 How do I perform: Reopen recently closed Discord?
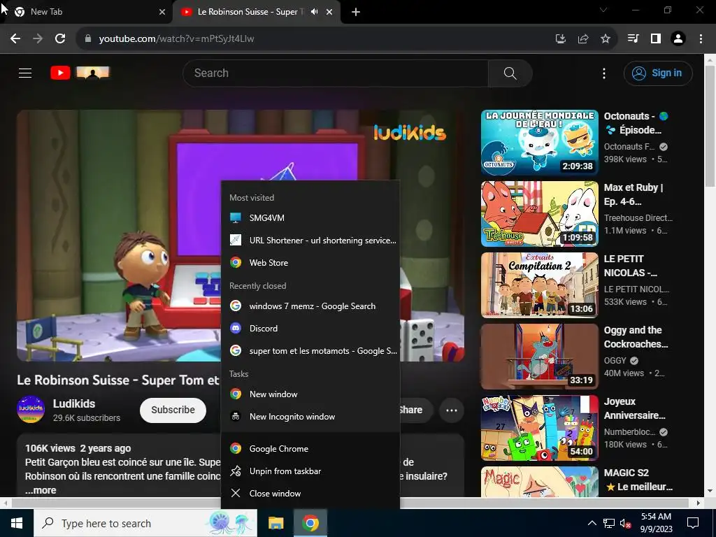pos(310,329)
